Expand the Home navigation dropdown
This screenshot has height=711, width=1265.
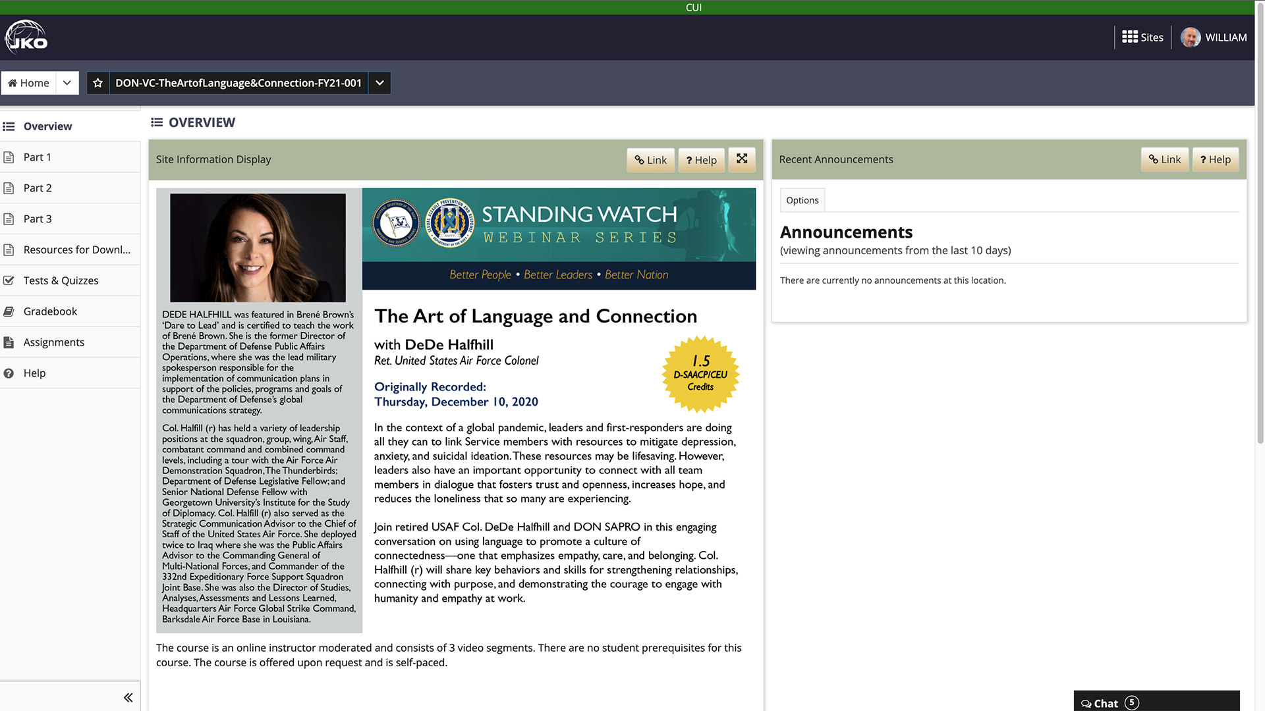(67, 82)
